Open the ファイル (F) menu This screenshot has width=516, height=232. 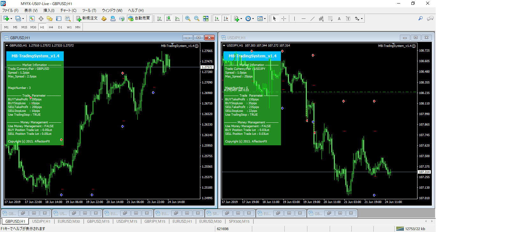[x=10, y=11]
